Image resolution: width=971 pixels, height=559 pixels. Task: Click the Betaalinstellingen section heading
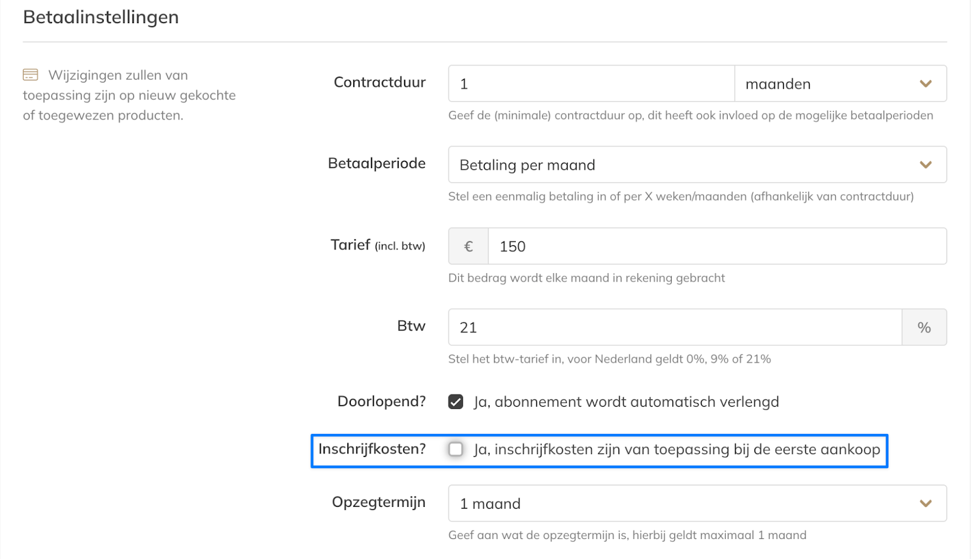click(101, 17)
